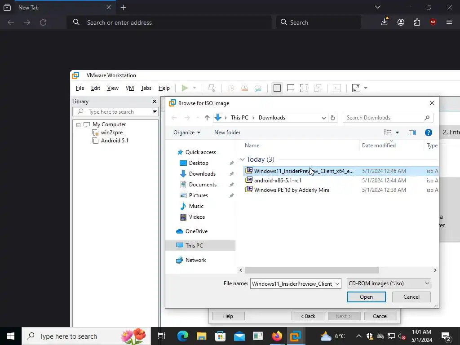Screen dimensions: 460x345
Task: Open File Explorer from the taskbar
Action: pyautogui.click(x=202, y=336)
